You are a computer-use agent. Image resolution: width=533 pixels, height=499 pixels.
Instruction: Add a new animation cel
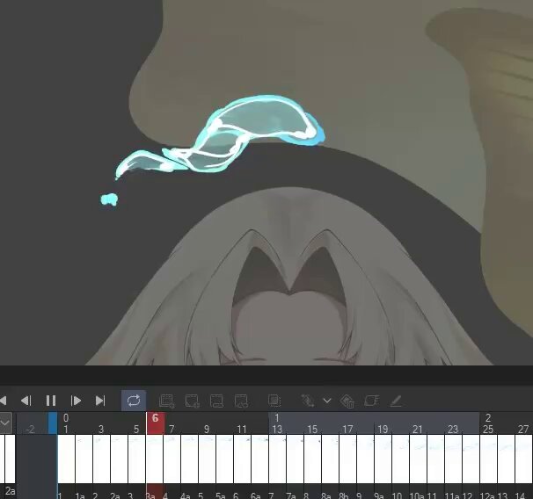[x=192, y=401]
